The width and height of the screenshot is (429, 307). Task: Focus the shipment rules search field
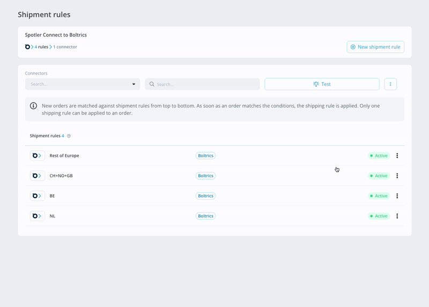click(202, 84)
